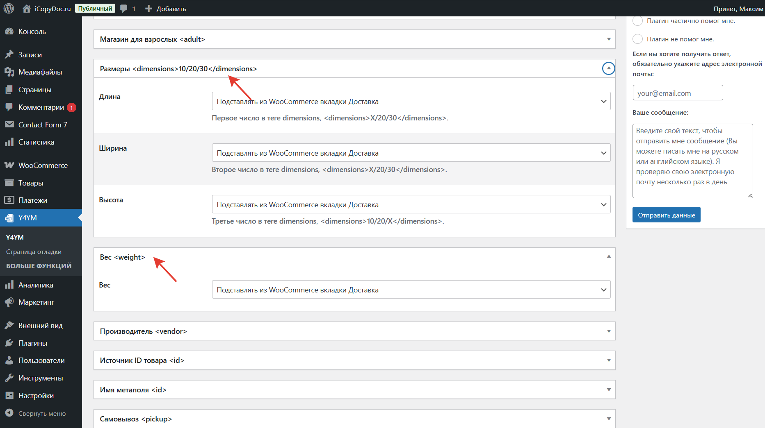765x428 pixels.
Task: Collapse the Размеры dimensions panel
Action: pos(608,68)
